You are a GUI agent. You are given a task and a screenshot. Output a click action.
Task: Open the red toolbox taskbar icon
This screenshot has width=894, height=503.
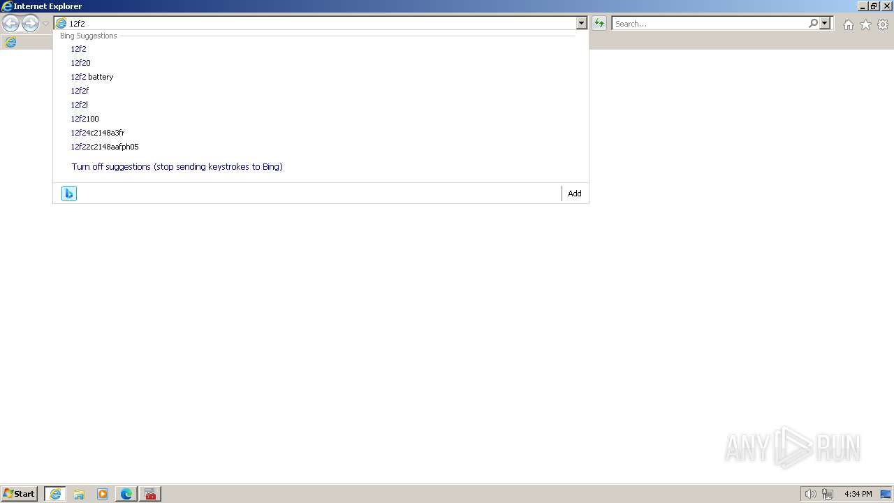tap(150, 494)
